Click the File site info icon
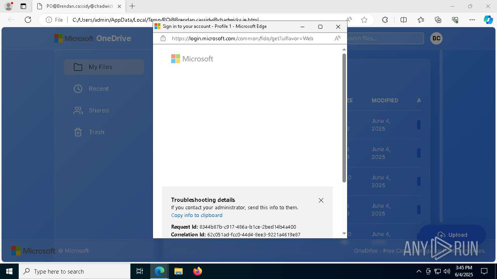Viewport: 497px width, 279px height. click(x=54, y=20)
